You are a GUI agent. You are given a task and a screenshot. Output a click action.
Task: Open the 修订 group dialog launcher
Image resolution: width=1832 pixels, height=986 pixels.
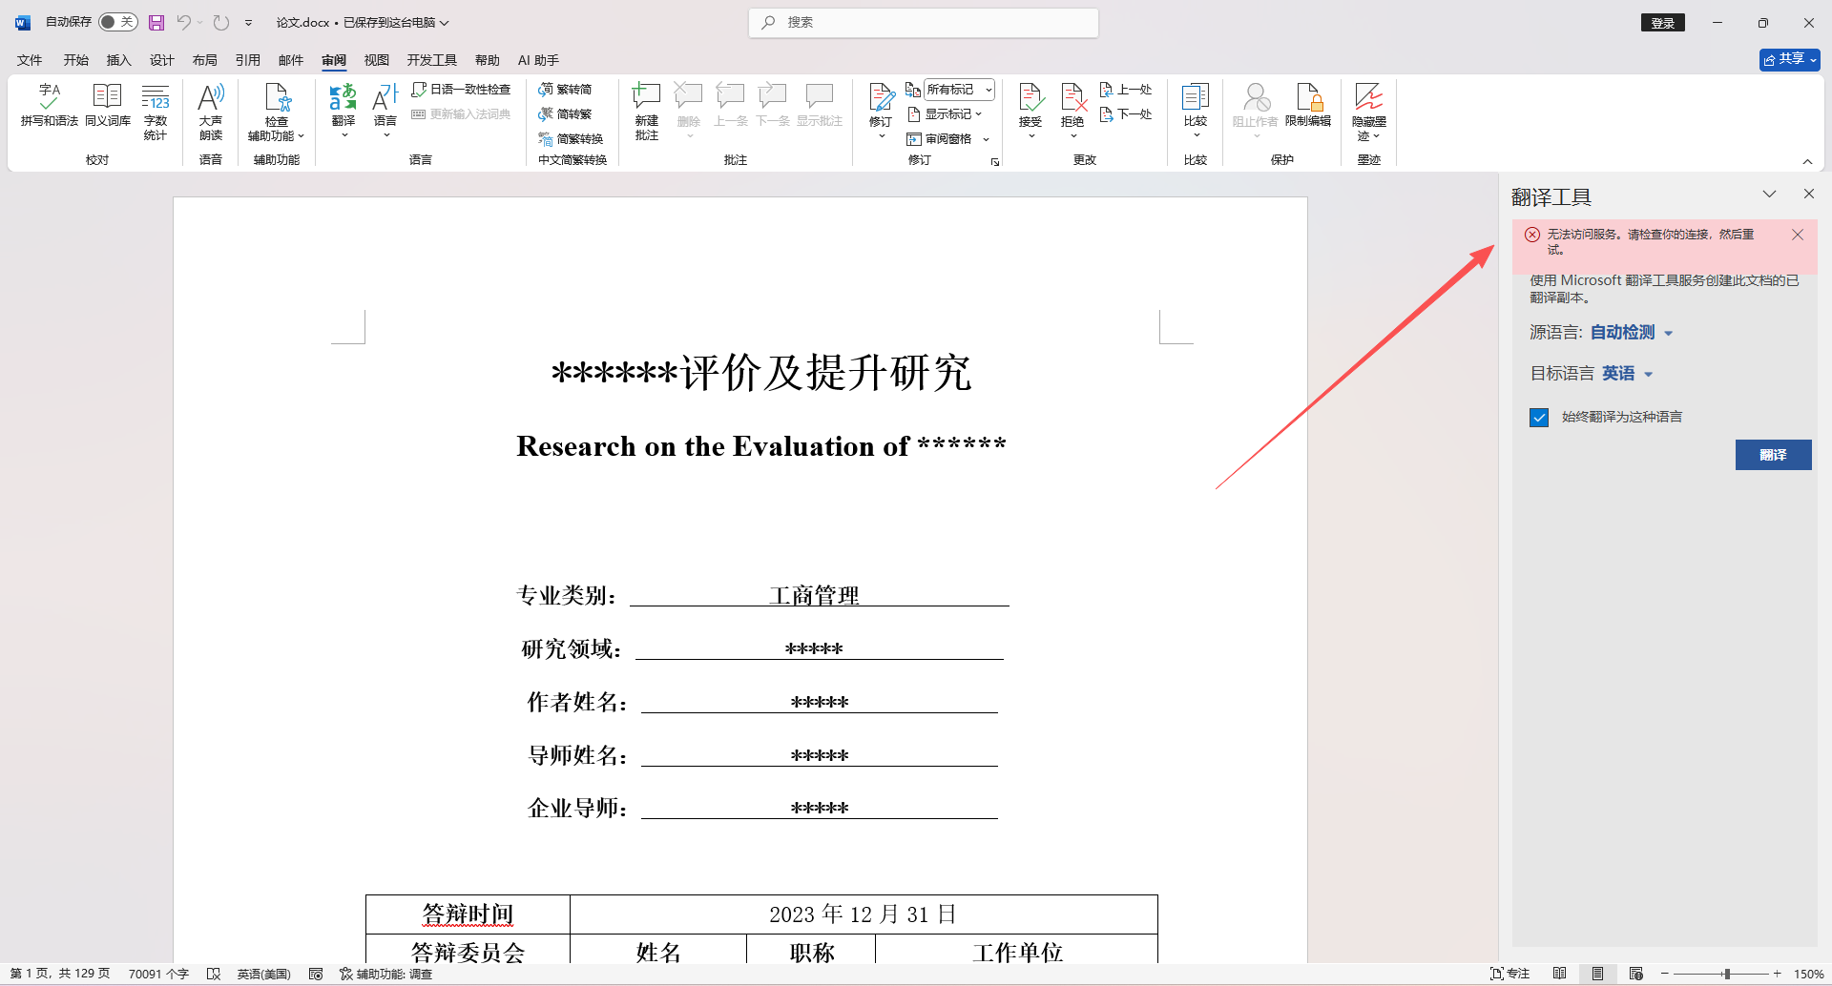pos(994,162)
